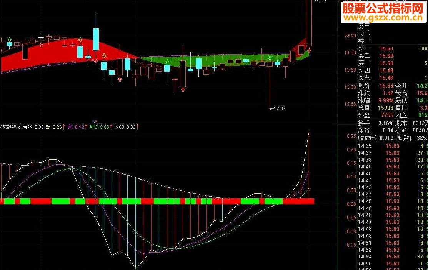Click the 0.25 indicator axis label
Viewport: 428px width, 270px height.
pyautogui.click(x=351, y=136)
